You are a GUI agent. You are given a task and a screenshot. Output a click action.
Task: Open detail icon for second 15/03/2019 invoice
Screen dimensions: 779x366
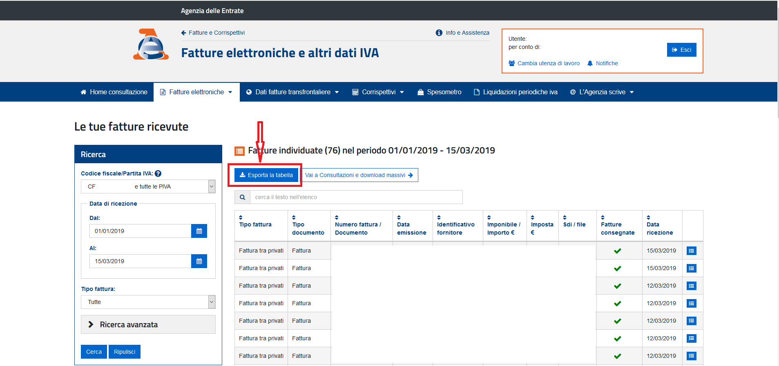tap(691, 268)
